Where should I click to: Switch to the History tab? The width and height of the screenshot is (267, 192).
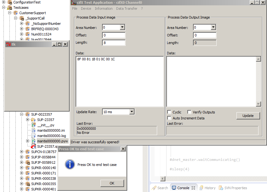click(207, 188)
